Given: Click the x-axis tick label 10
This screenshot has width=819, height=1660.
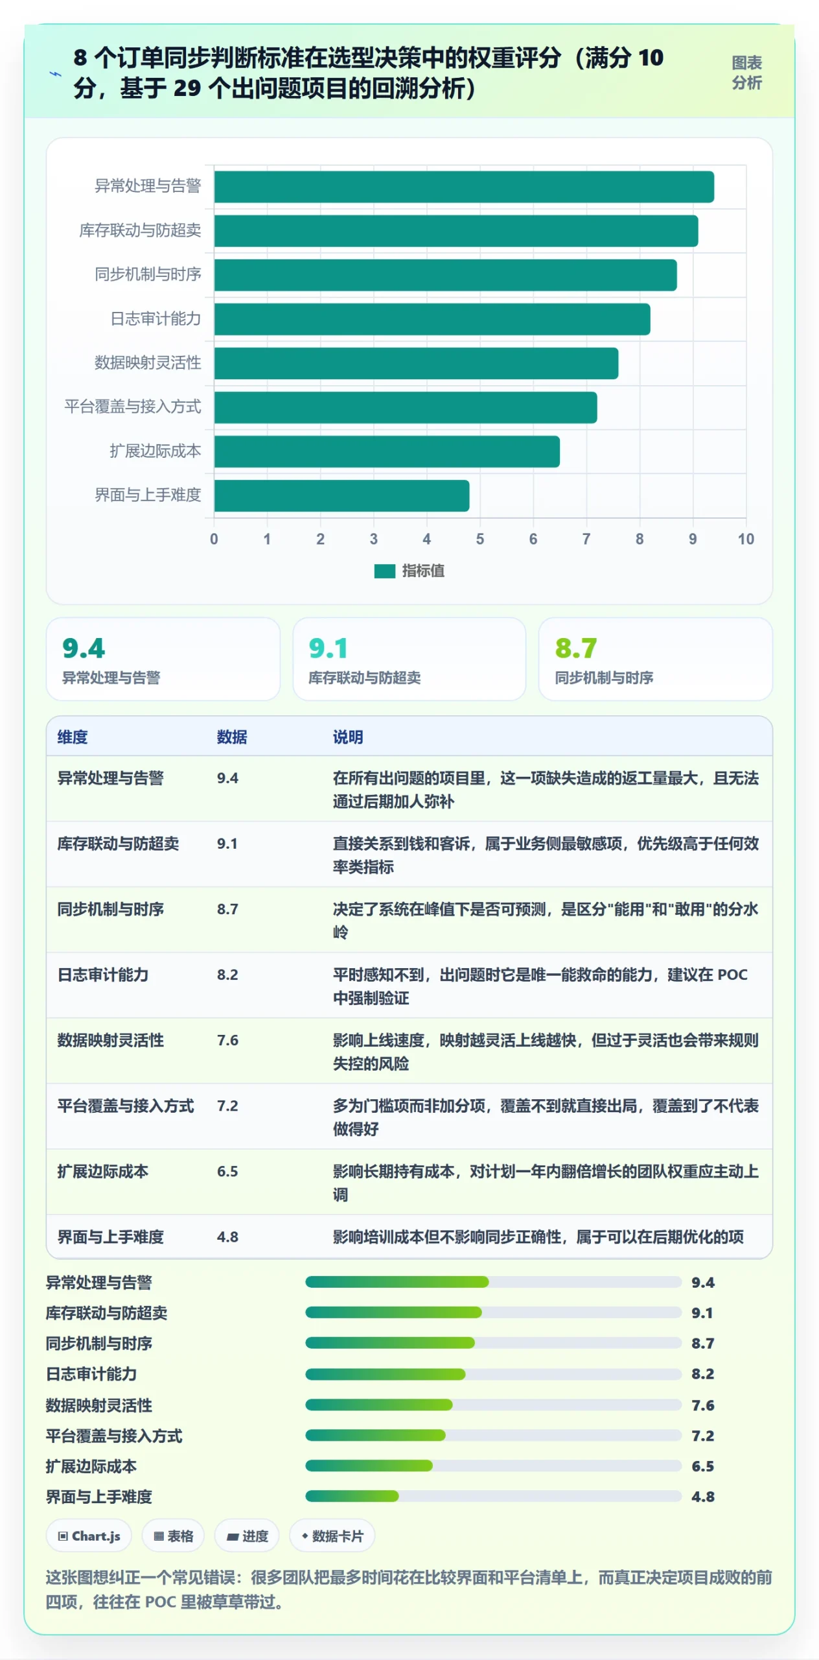Looking at the screenshot, I should (x=746, y=539).
